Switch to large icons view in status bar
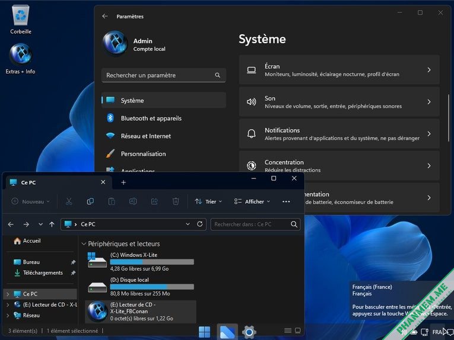This screenshot has width=454, height=340. click(x=298, y=331)
